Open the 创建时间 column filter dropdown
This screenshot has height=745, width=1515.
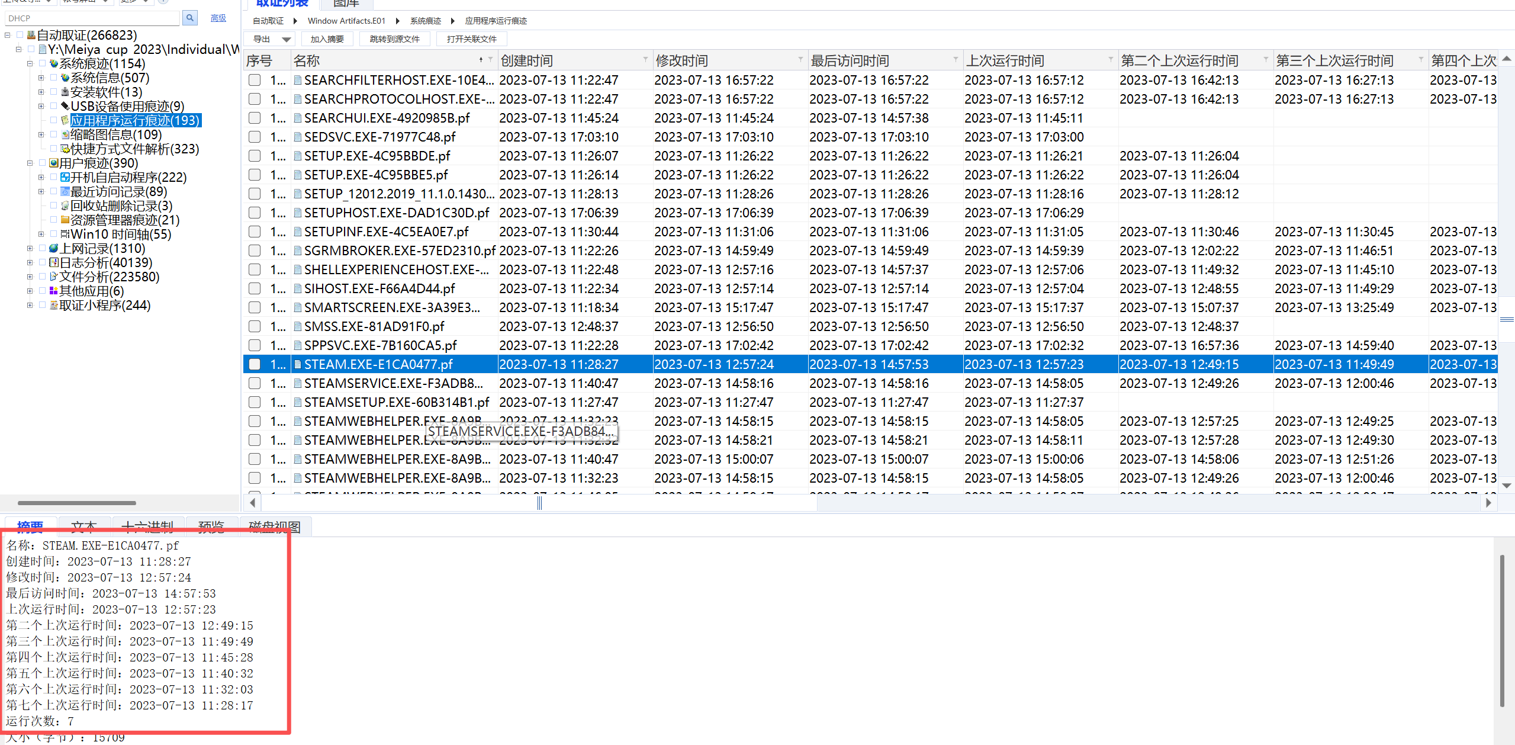coord(645,60)
